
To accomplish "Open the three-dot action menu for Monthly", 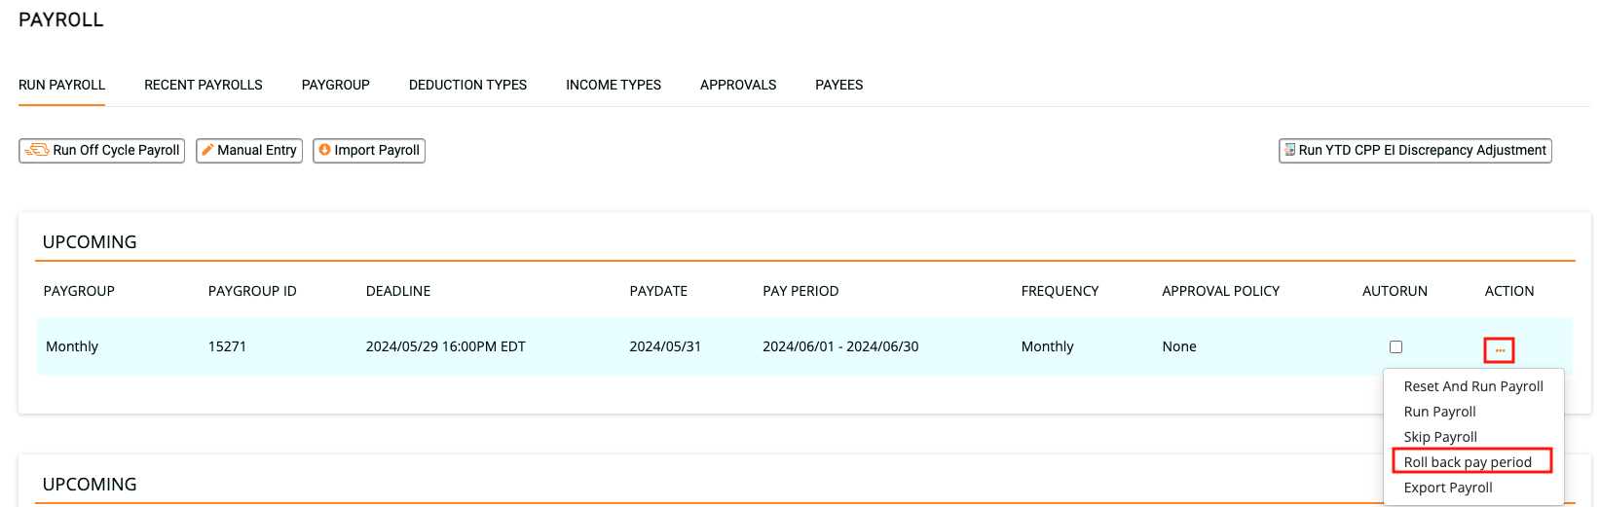I will (x=1499, y=350).
